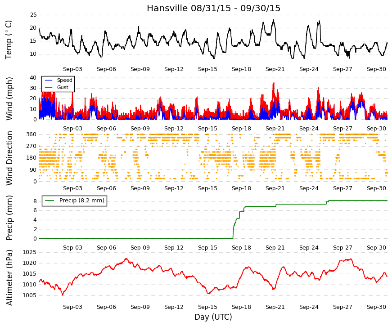Select the Gust legend label

pyautogui.click(x=63, y=87)
